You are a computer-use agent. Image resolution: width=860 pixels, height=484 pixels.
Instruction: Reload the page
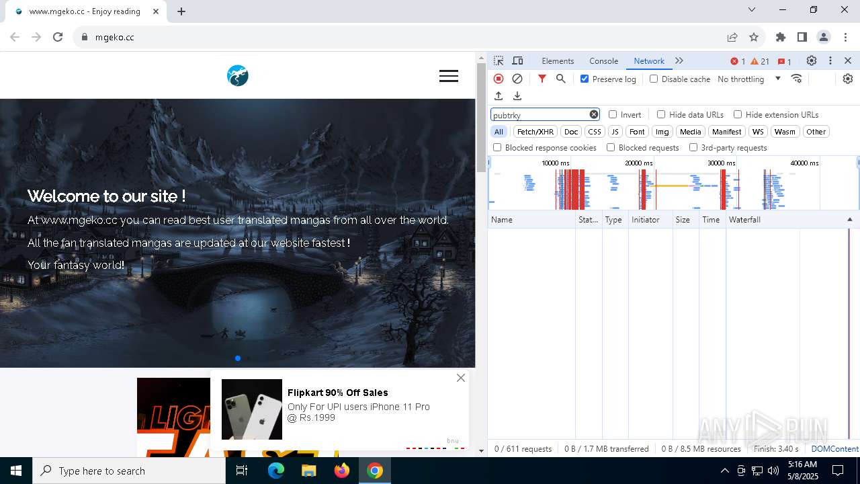coord(58,37)
